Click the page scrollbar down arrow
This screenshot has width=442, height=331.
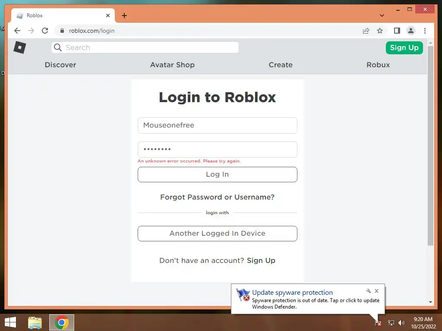click(430, 302)
